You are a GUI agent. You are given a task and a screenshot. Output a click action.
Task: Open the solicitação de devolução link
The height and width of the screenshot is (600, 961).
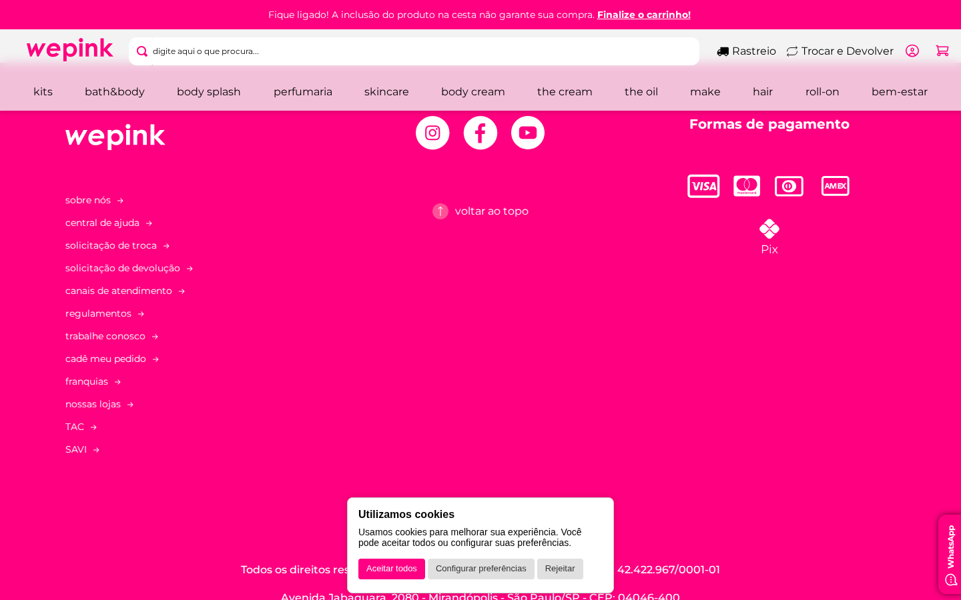point(129,268)
